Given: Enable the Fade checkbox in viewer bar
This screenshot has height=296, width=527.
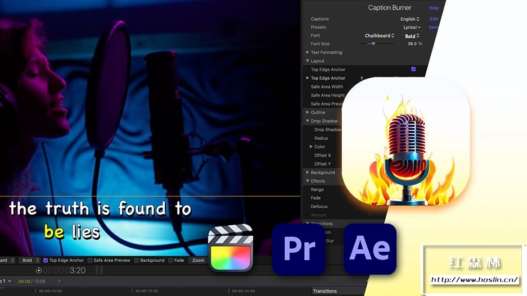Looking at the screenshot, I should pos(170,261).
